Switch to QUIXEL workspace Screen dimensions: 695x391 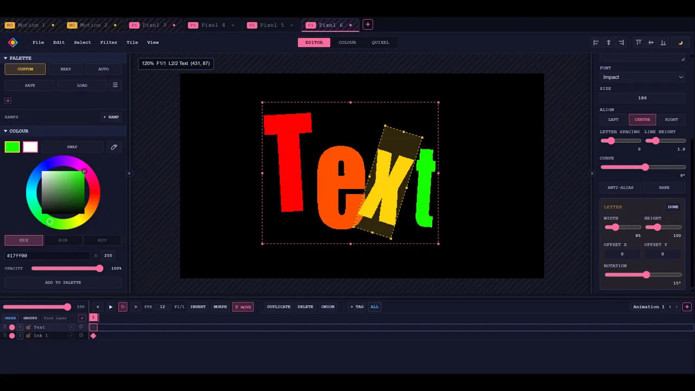(380, 42)
